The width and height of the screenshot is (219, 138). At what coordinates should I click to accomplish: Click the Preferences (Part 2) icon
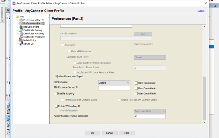click(x=21, y=23)
